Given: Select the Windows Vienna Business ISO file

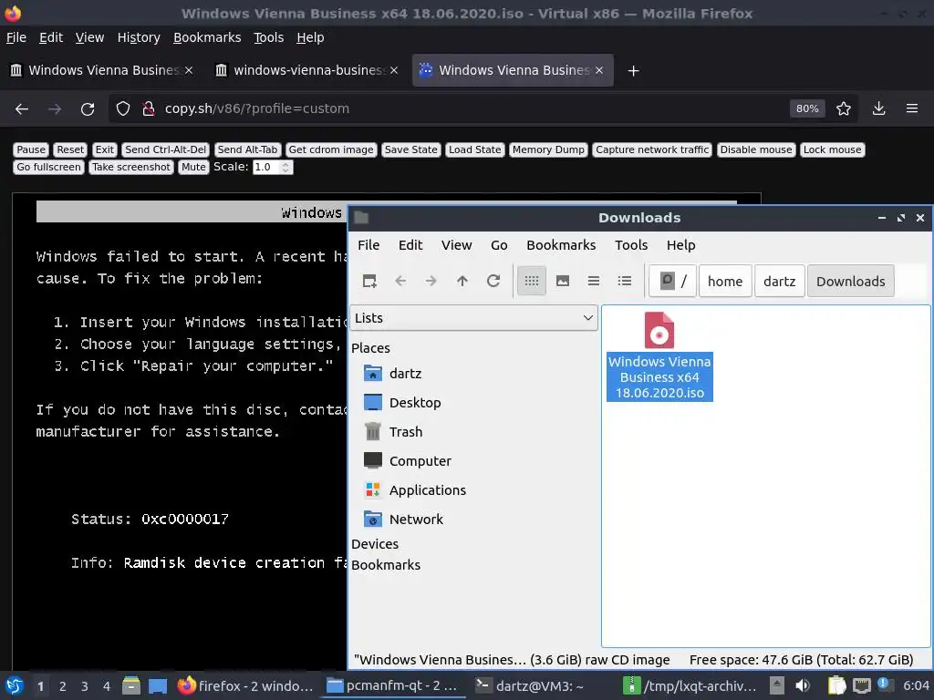Looking at the screenshot, I should pos(659,356).
